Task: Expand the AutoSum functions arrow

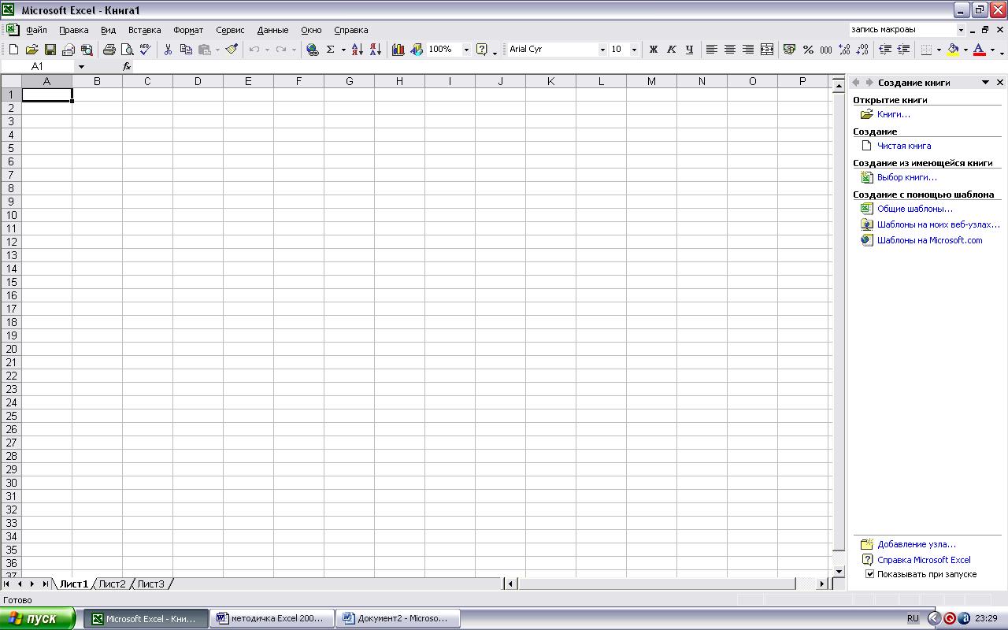Action: pyautogui.click(x=343, y=49)
